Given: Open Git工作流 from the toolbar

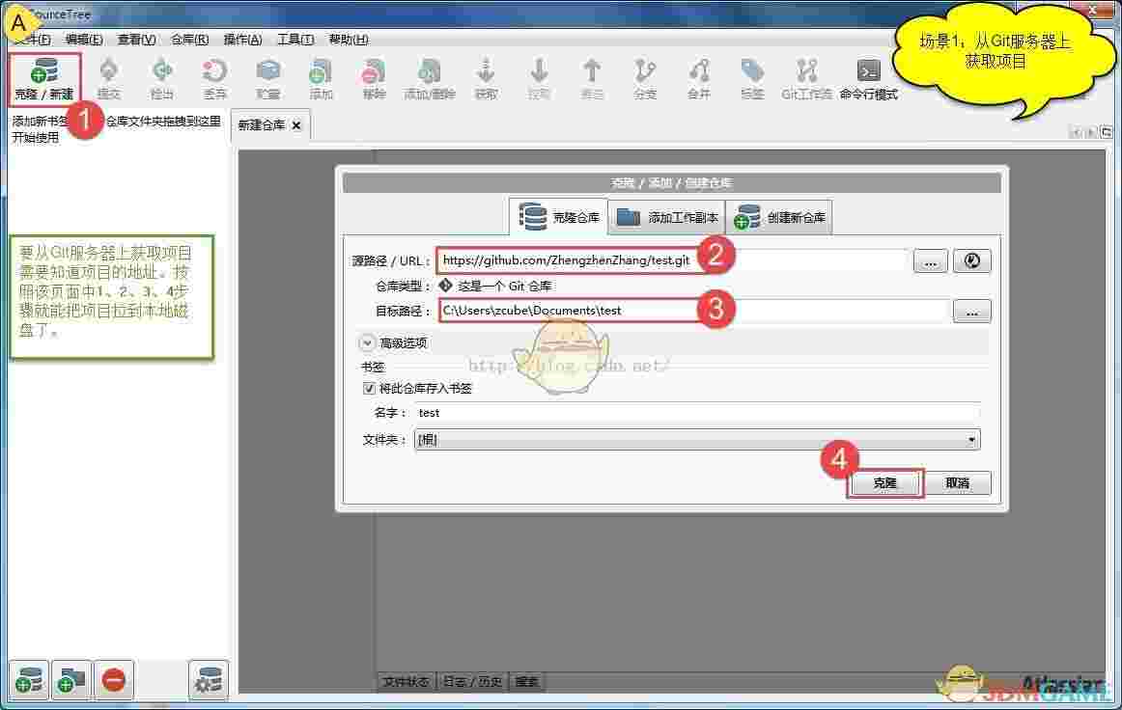Looking at the screenshot, I should (806, 77).
